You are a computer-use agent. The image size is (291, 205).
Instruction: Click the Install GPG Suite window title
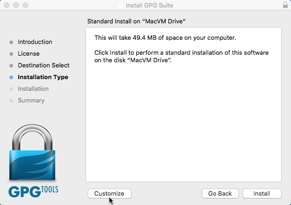149,5
